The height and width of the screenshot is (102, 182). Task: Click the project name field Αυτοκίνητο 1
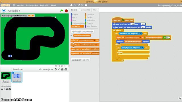[x=14, y=11]
